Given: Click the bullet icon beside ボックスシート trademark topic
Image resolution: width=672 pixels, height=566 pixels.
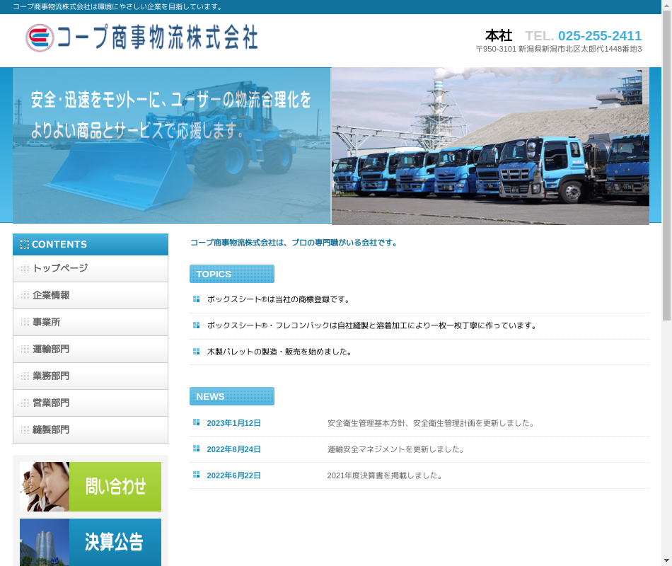Looking at the screenshot, I should pyautogui.click(x=196, y=299).
